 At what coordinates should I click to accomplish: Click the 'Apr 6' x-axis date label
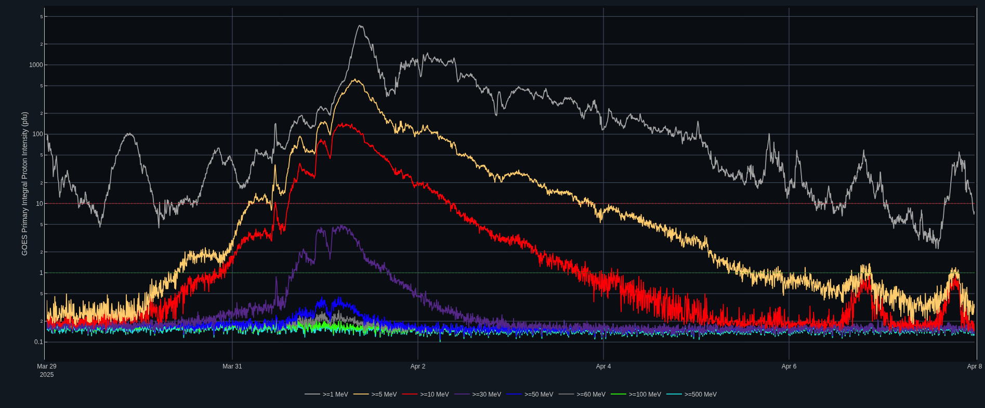point(789,366)
